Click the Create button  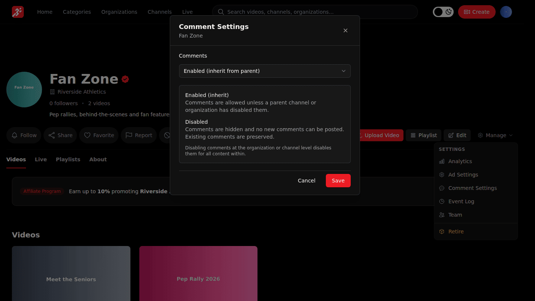click(x=477, y=12)
